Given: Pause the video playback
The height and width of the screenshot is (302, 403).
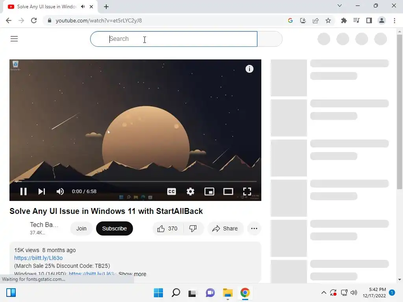Looking at the screenshot, I should pyautogui.click(x=23, y=192).
